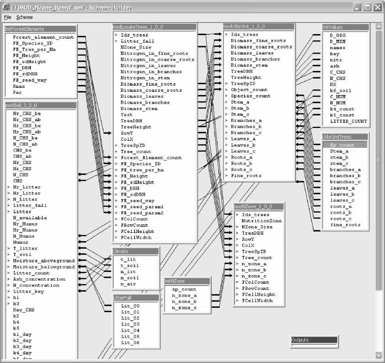Click Object_count in modUtkinInit block
This screenshot has height=363, width=385.
(x=249, y=90)
